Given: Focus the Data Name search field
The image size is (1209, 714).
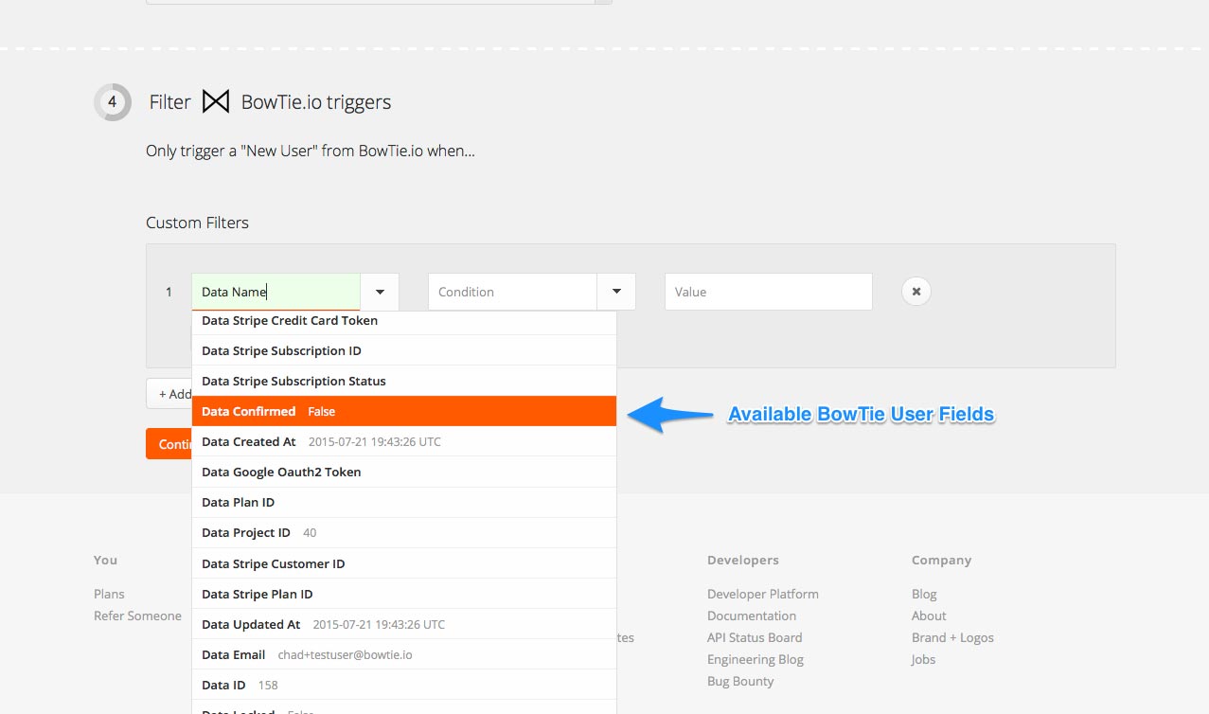Looking at the screenshot, I should pyautogui.click(x=276, y=292).
